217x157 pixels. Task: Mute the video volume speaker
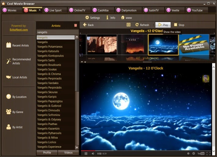click(x=93, y=154)
